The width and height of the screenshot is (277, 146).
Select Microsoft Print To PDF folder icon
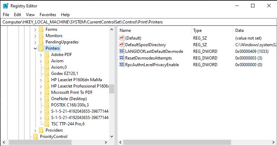47,92
